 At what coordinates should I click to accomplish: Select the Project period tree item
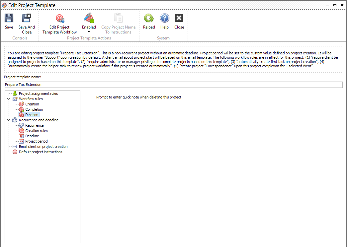37,141
